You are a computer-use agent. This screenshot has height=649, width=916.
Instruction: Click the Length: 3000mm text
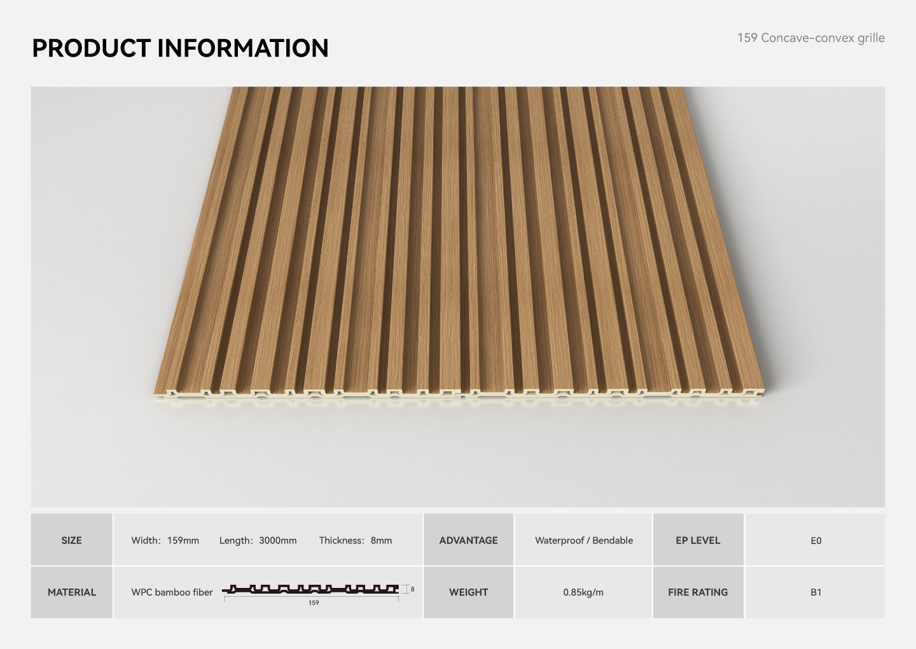(258, 540)
